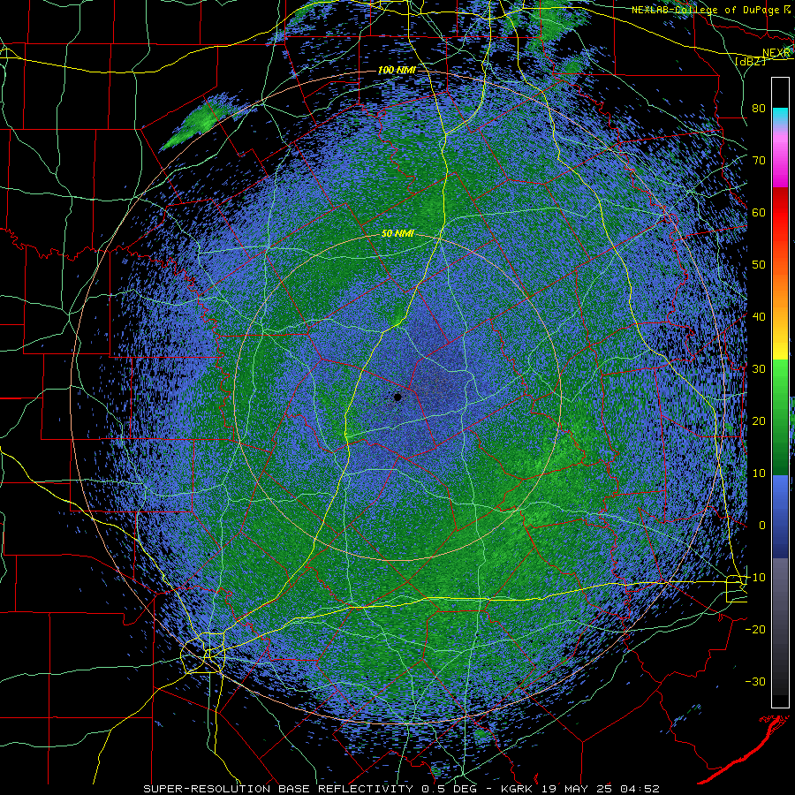The height and width of the screenshot is (795, 795).
Task: Click the 50 NMI range ring label
Action: [x=397, y=234]
